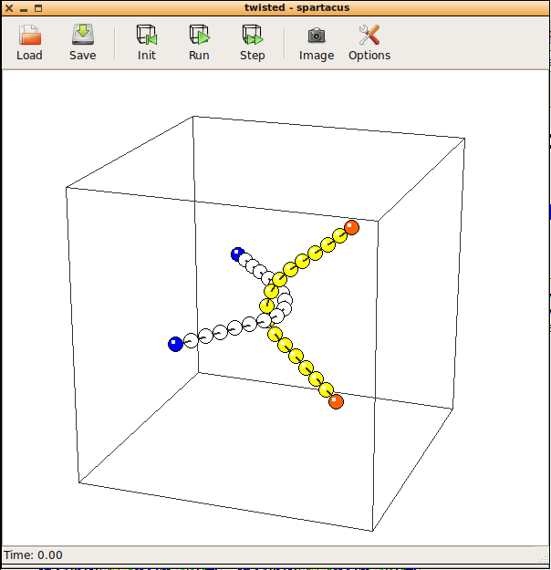Select the blue bead at lower-left chain end
This screenshot has height=570, width=551.
(175, 344)
